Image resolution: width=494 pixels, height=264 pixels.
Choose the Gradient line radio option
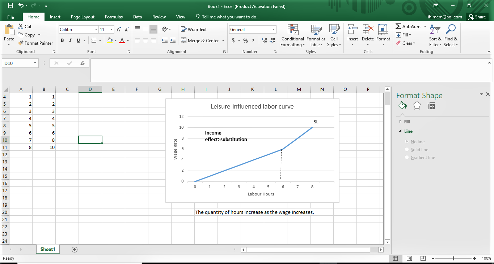tap(407, 158)
